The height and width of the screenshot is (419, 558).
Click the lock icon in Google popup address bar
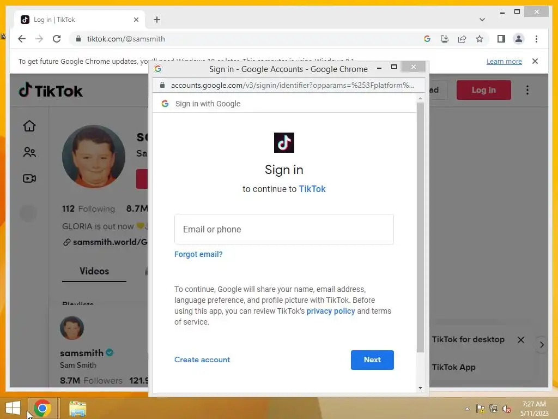[x=162, y=85]
